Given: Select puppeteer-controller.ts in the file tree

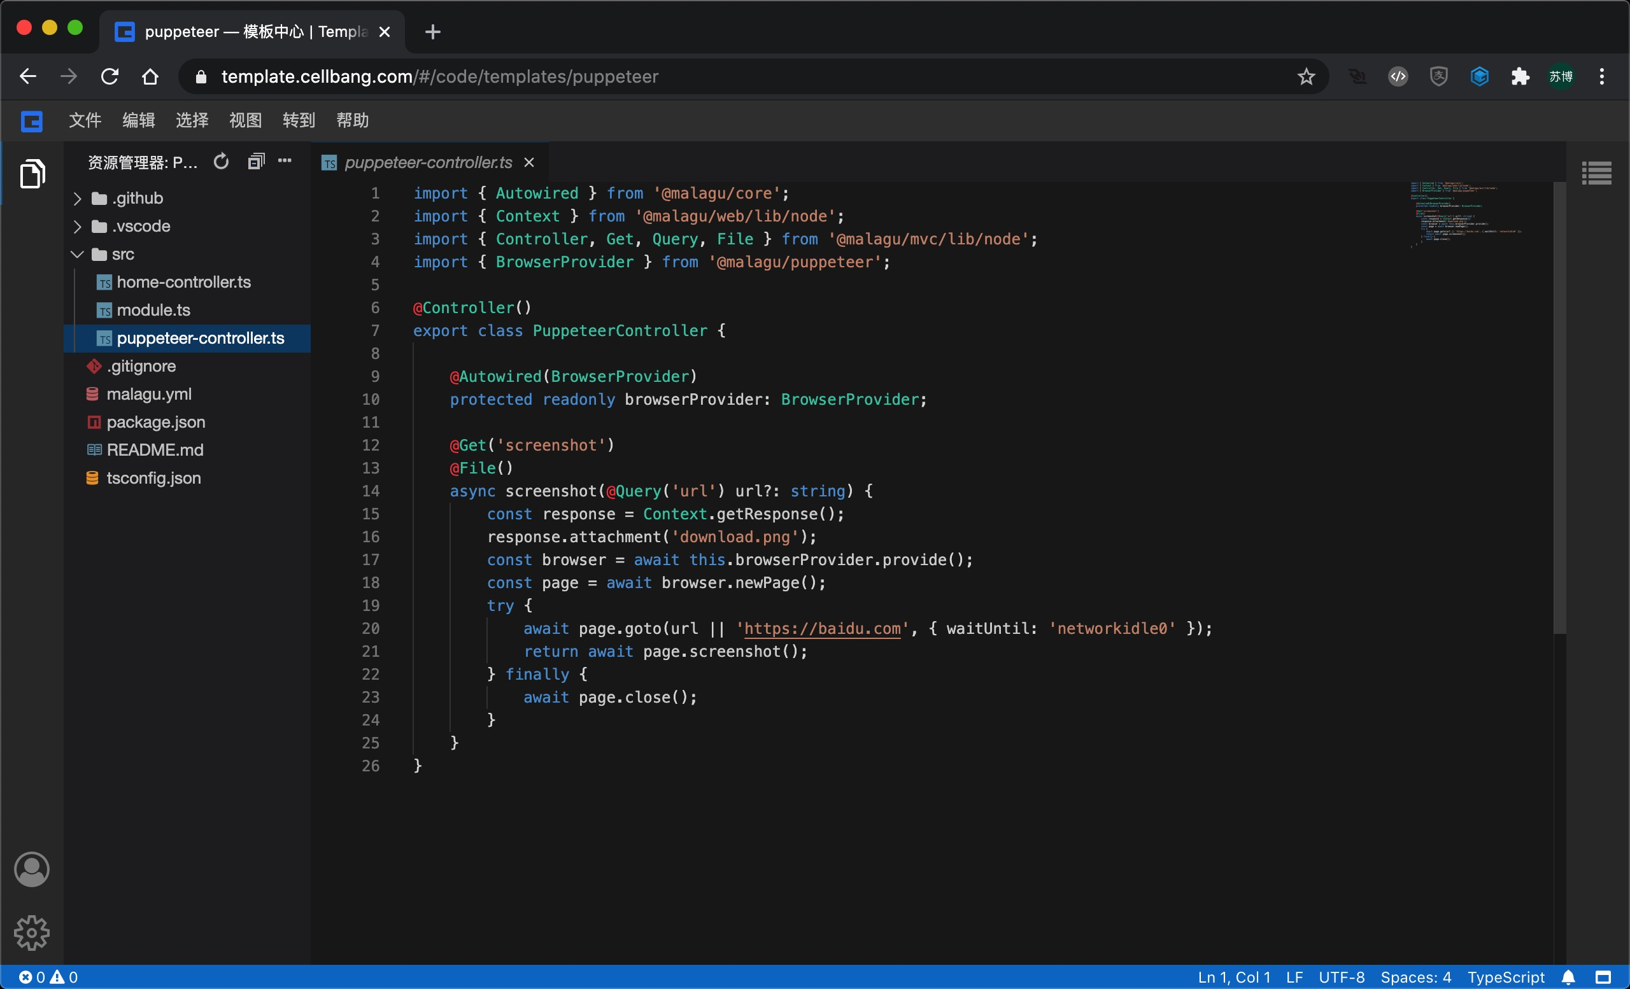Looking at the screenshot, I should (x=187, y=338).
